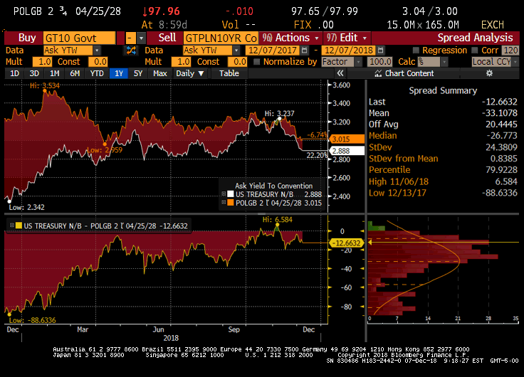Click the white 2.888 axis price tag
This screenshot has width=524, height=377.
click(347, 151)
